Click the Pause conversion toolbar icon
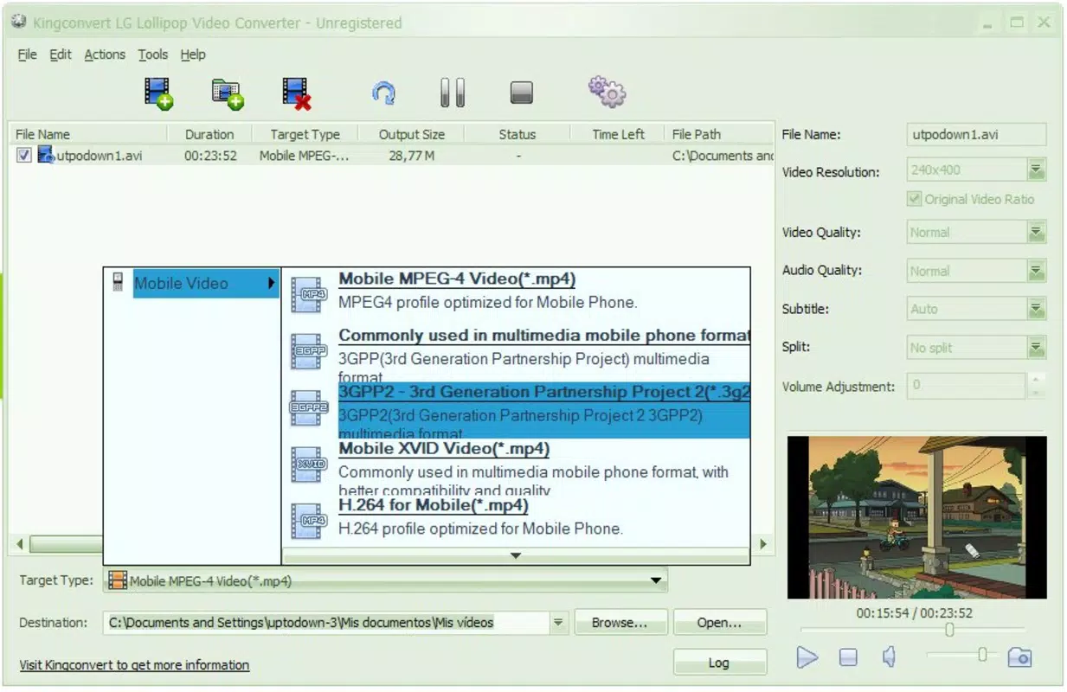The height and width of the screenshot is (692, 1067). point(452,93)
